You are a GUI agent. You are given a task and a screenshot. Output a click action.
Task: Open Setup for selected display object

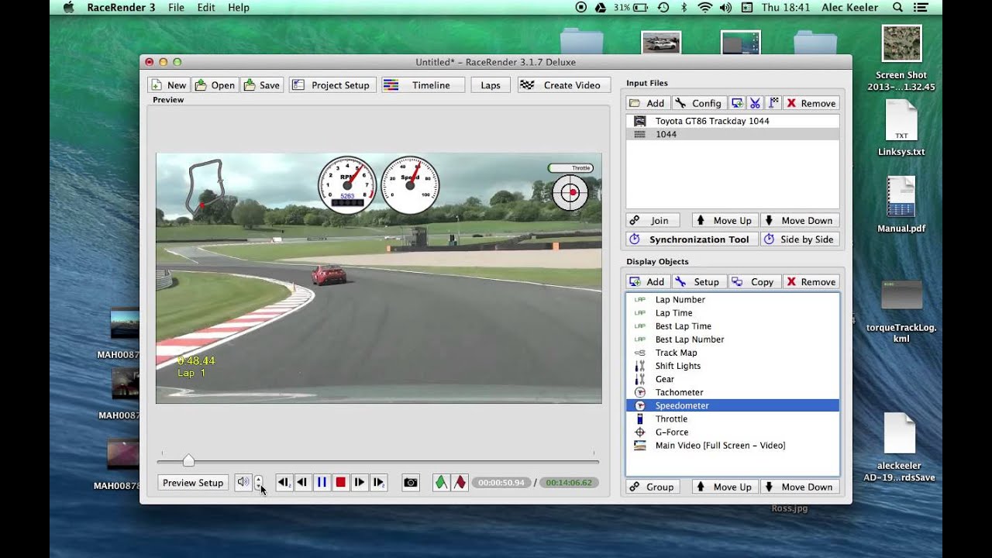(698, 282)
